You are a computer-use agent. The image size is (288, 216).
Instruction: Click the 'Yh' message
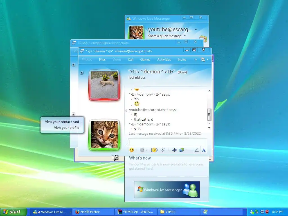click(x=136, y=99)
